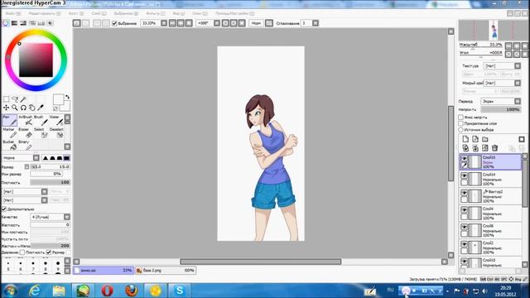Select the Water brush tool
The height and width of the screenshot is (298, 530).
[55, 120]
